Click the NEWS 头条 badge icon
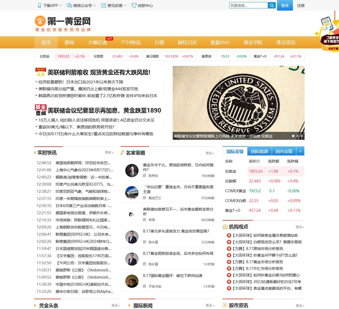 [41, 72]
